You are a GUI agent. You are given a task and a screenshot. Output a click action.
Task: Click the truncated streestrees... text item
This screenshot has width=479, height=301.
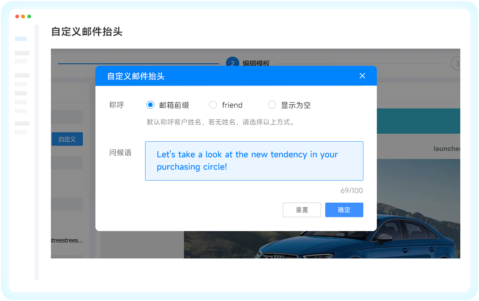[67, 240]
